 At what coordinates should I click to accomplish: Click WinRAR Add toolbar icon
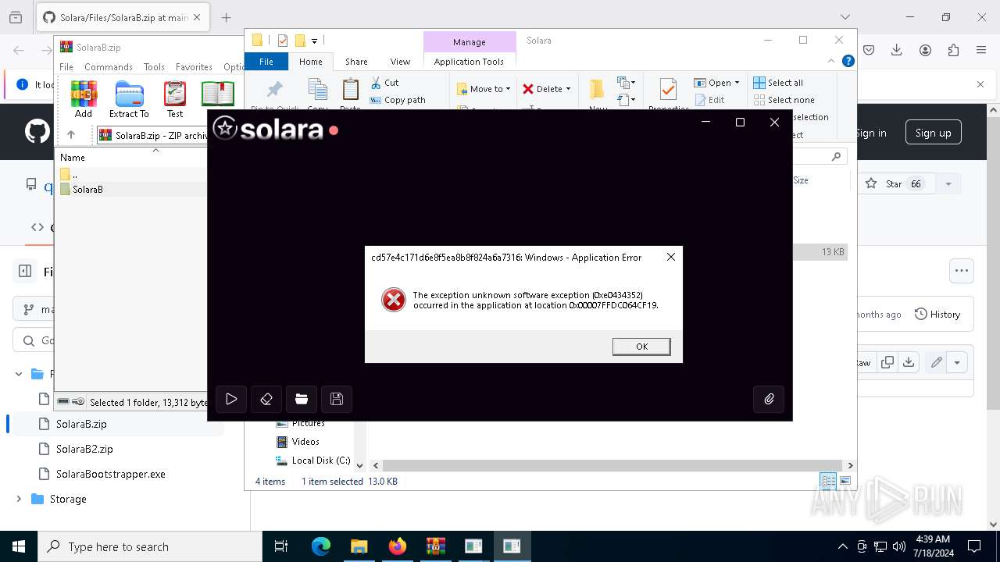pyautogui.click(x=84, y=99)
